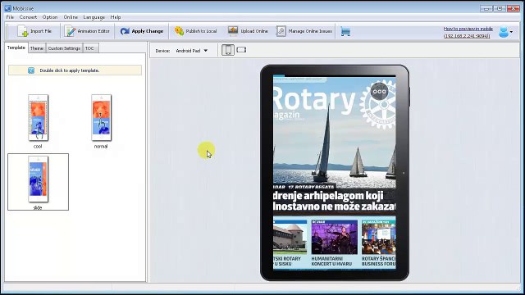Select the slide template thumbnail
The width and height of the screenshot is (525, 295).
(x=38, y=179)
